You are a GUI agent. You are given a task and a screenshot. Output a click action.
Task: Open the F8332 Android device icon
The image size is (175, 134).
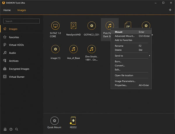click(x=73, y=121)
